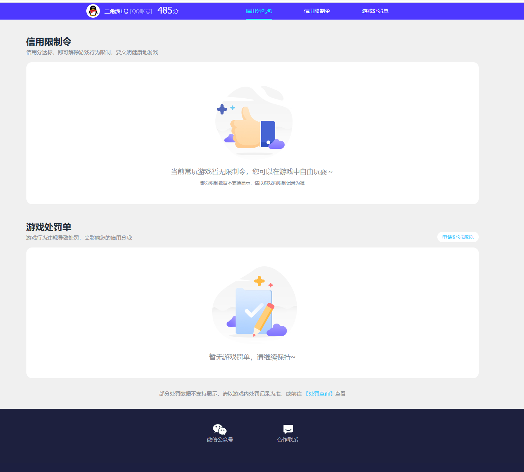524x472 pixels.
Task: Click the 485分 credit score
Action: [x=168, y=11]
